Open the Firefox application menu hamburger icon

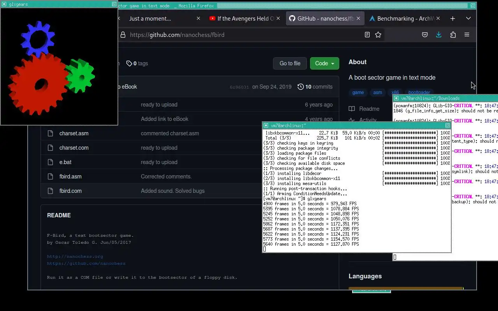coord(467,35)
